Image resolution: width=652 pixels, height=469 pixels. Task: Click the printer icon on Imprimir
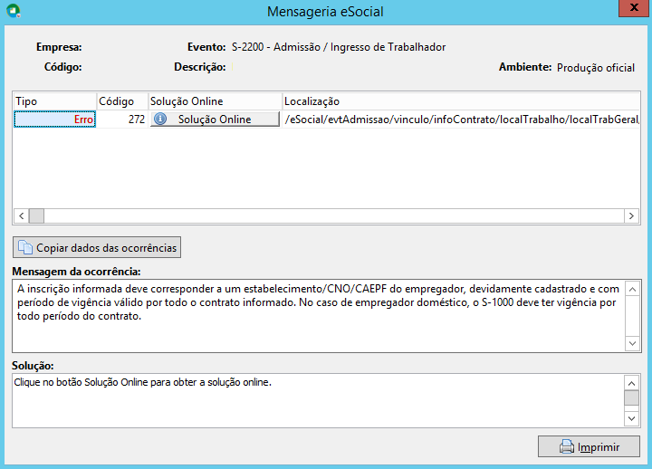tap(567, 446)
